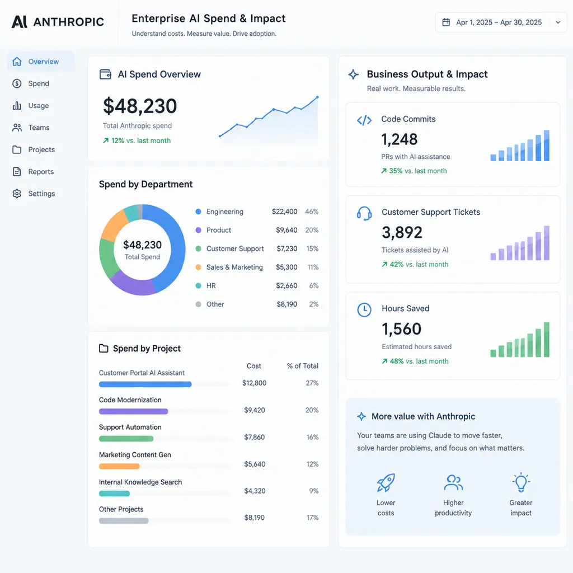Click the Hours Saved green bar chart

520,340
